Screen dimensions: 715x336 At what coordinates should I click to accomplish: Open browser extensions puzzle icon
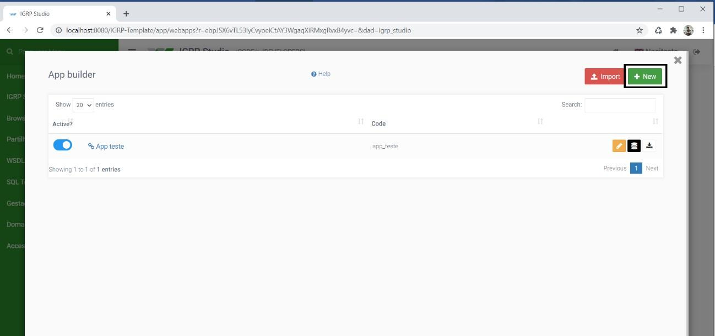tap(673, 30)
